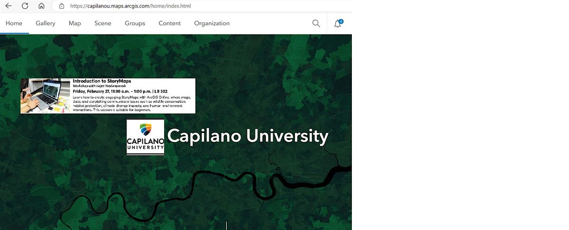Open the Introduction to StoryMaps workshop banner
This screenshot has height=230, width=569.
pos(108,96)
